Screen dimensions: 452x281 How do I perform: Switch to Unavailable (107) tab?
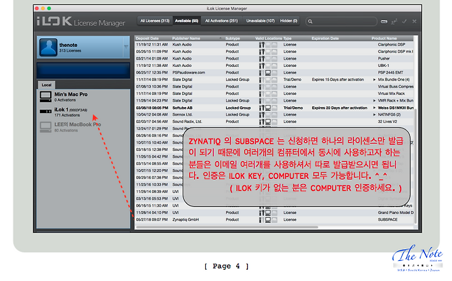[261, 21]
